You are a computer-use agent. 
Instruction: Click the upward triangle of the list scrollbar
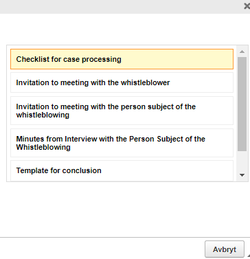pos(242,52)
